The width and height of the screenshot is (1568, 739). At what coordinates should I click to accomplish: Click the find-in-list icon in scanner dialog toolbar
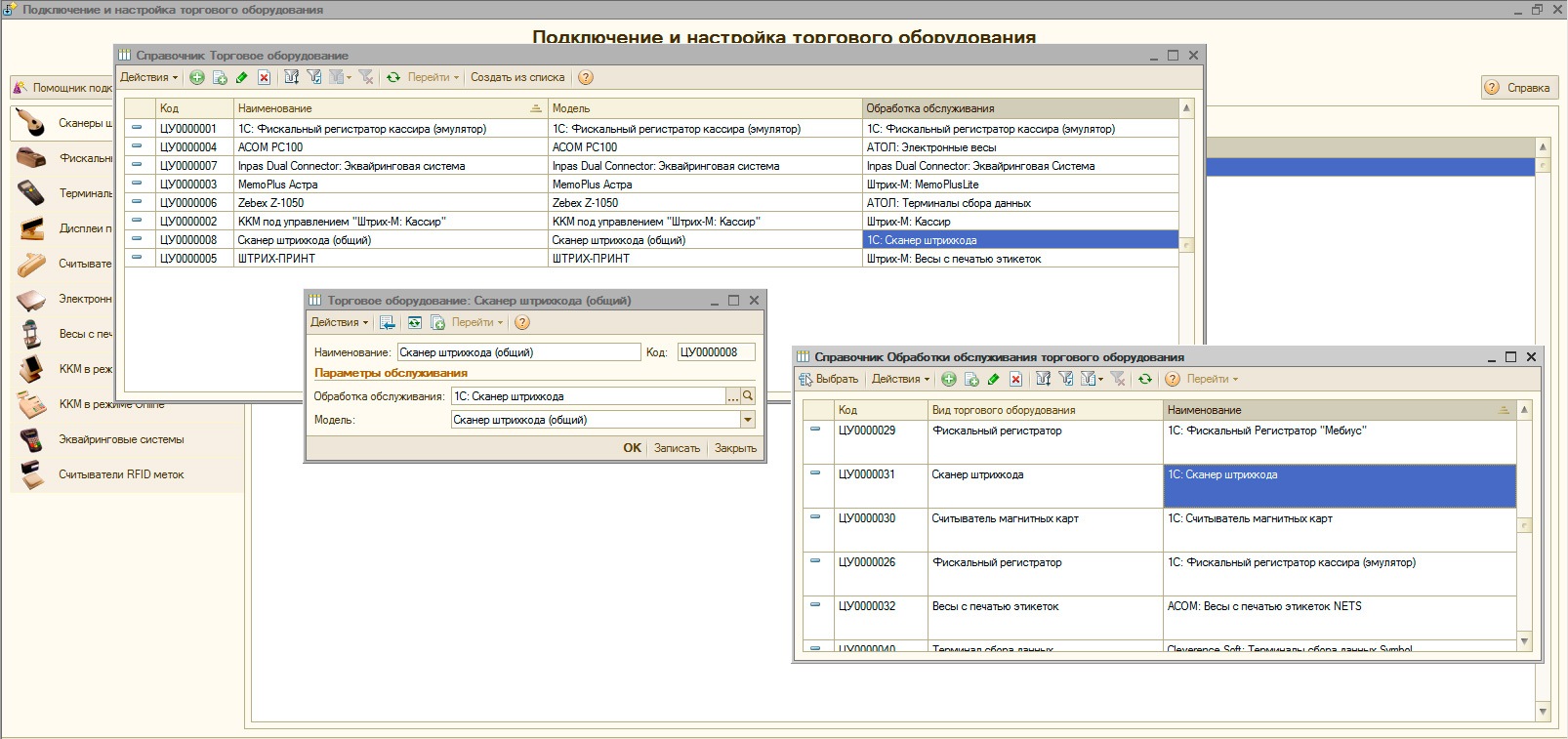[x=388, y=322]
